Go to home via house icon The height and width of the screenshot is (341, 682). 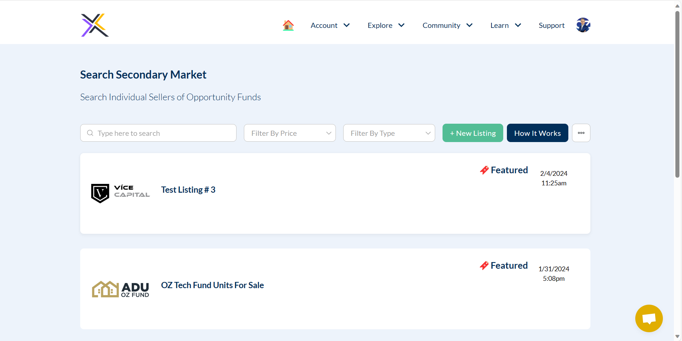pos(288,25)
